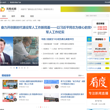Select the fourth photo carousel dot
Screen dimensions: 110x110
click(x=22, y=68)
